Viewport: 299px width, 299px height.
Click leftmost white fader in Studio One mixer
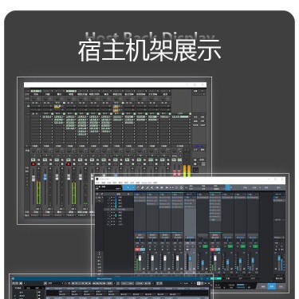click(x=140, y=258)
